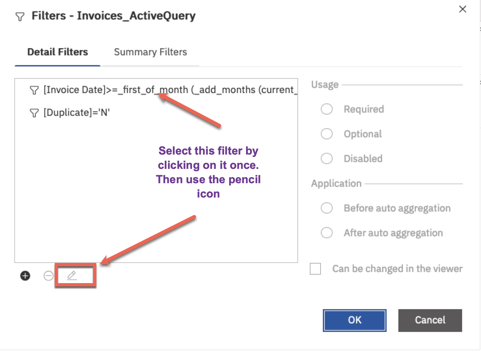This screenshot has width=481, height=356.
Task: Select Before auto aggregation
Action: pos(327,208)
